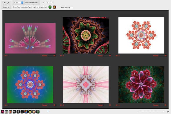Click the multicolor red-blue-yellow icon
Screen dimensions: 171x114
pyautogui.click(x=26, y=112)
